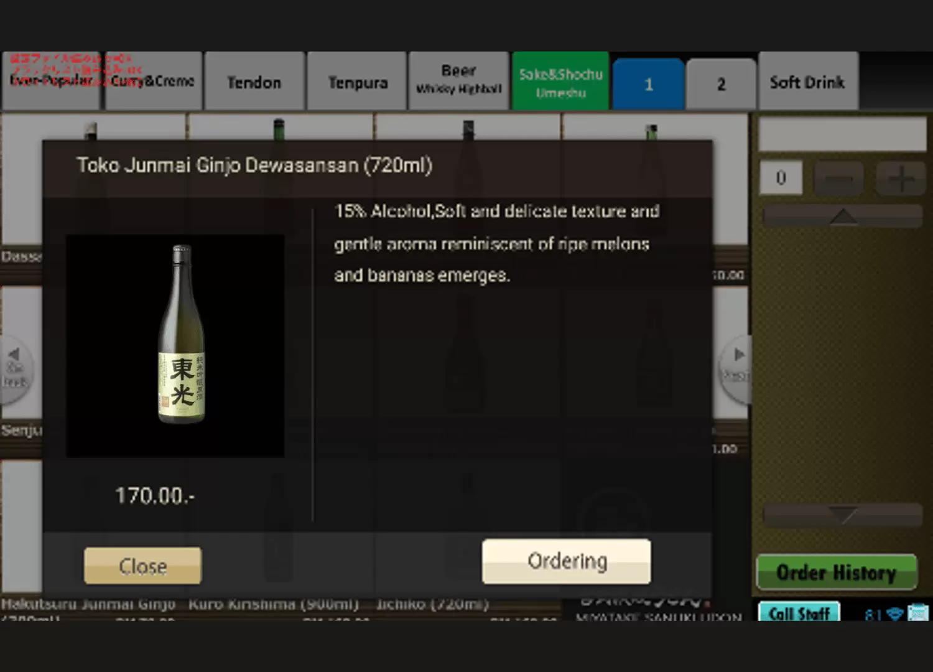Viewport: 933px width, 672px height.
Task: View the Toko sake bottle image
Action: click(175, 346)
